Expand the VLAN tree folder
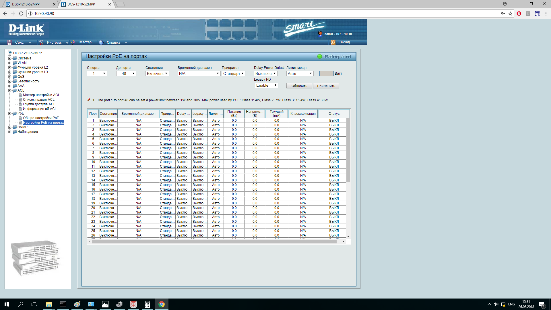The width and height of the screenshot is (551, 310). [10, 63]
